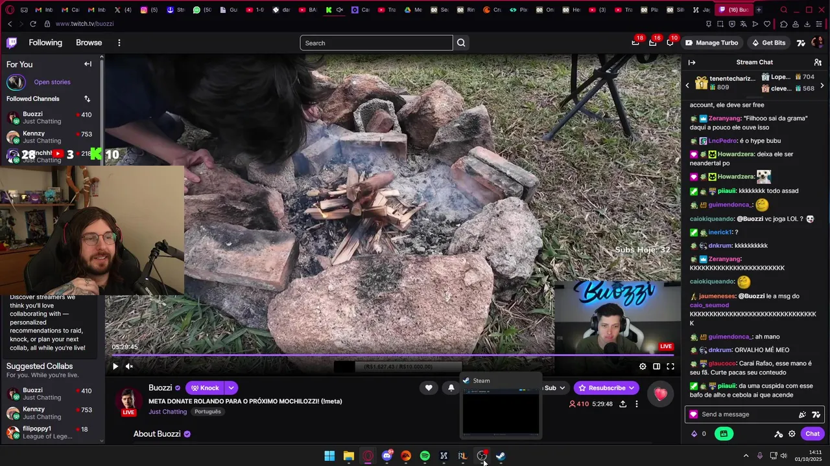
Task: Open inbox notifications with badge 16
Action: (x=652, y=43)
